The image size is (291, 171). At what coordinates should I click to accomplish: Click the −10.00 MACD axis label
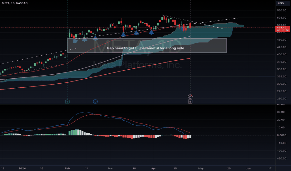282,143
